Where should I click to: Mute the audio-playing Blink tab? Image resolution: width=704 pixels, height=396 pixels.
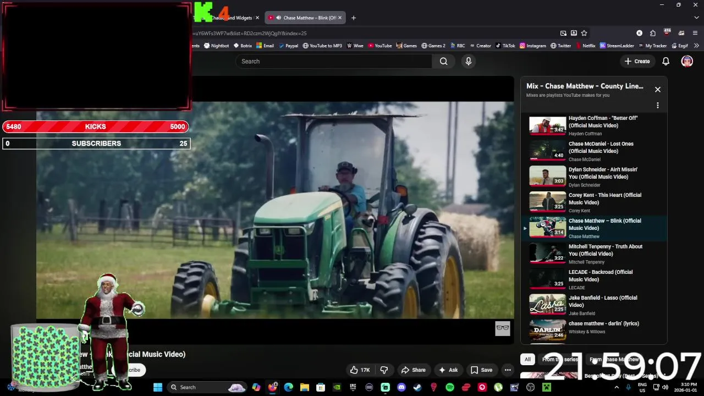coord(278,18)
